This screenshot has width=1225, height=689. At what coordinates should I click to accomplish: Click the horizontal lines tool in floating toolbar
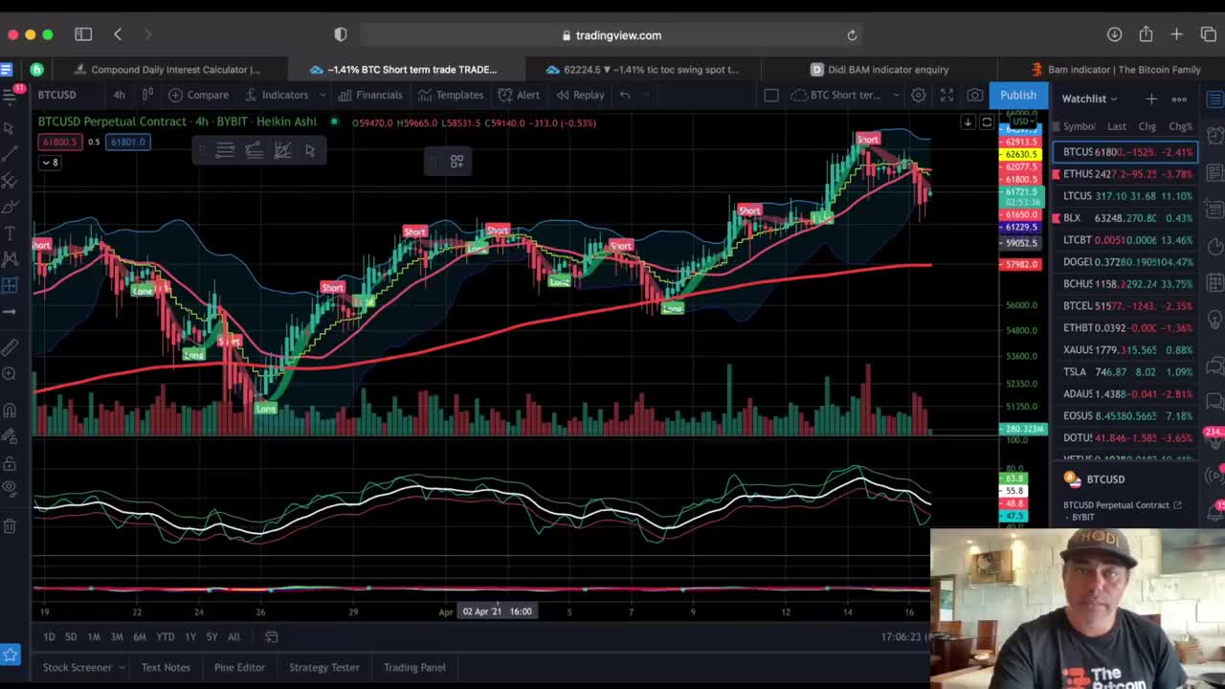tap(225, 150)
